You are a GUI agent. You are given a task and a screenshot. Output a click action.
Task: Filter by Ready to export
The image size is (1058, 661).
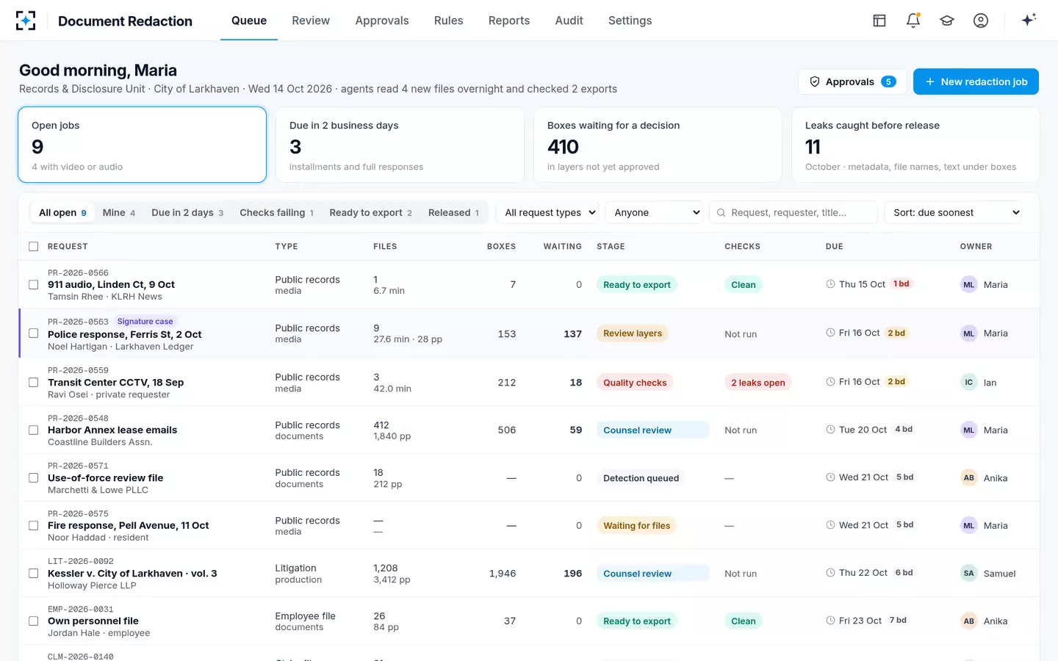click(x=370, y=213)
